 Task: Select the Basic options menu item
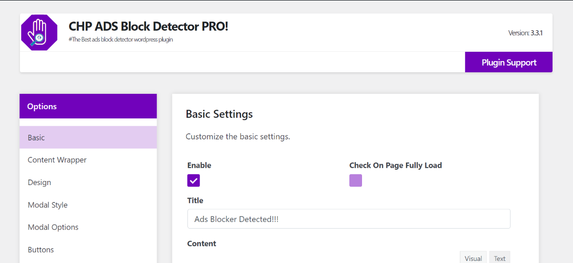88,137
